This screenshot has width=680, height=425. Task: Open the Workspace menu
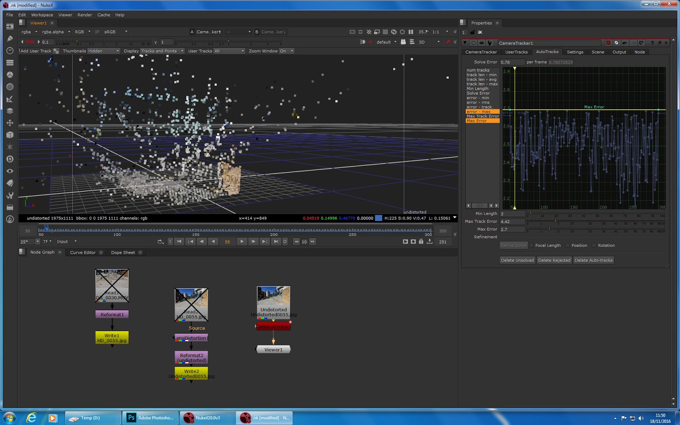(x=42, y=14)
